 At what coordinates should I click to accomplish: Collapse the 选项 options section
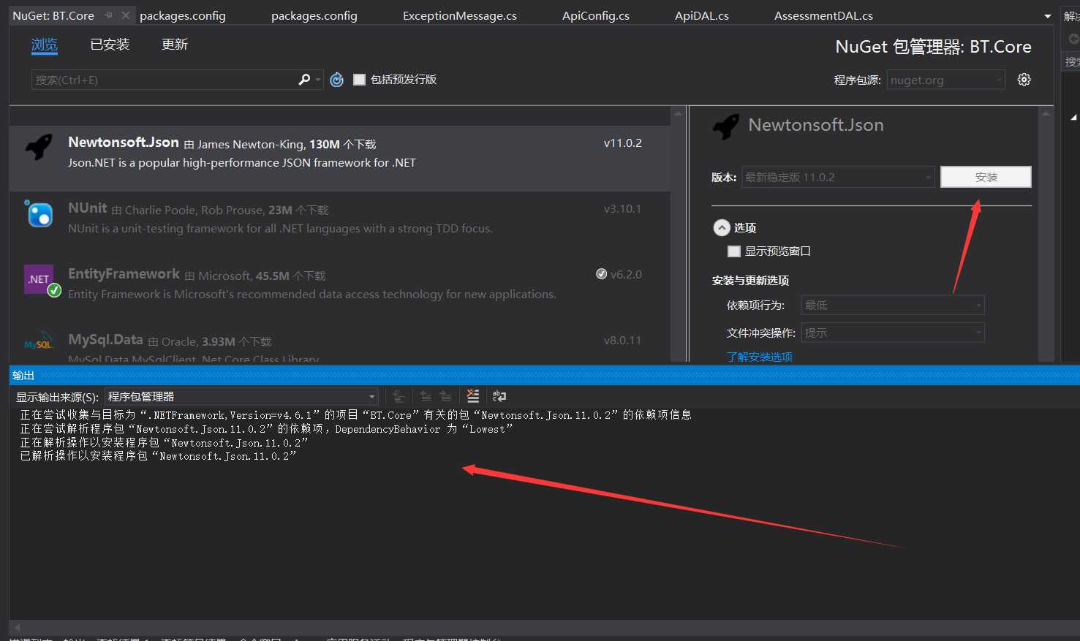pos(722,228)
